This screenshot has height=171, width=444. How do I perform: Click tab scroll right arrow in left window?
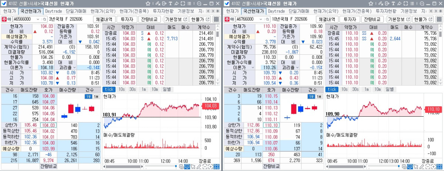[213, 11]
